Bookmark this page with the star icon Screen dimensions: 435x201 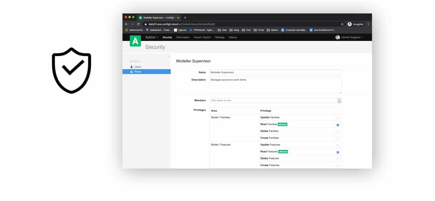click(342, 24)
